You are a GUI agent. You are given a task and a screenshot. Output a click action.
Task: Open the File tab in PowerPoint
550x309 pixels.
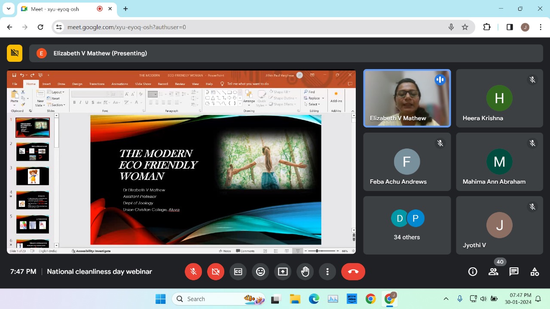[x=15, y=84]
